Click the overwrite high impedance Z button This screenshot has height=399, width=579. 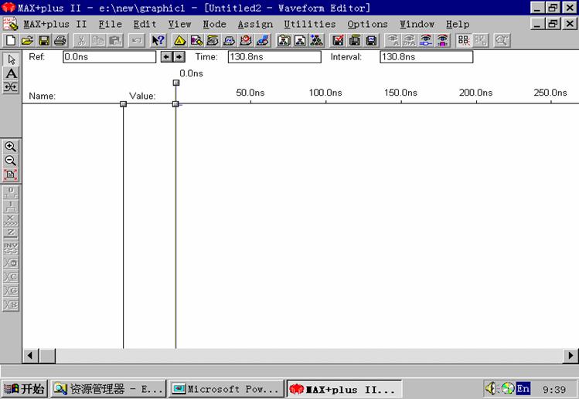[x=11, y=235]
